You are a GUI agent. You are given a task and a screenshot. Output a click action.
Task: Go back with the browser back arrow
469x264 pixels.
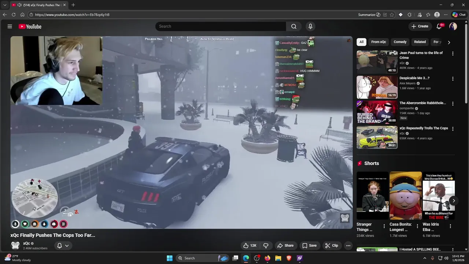[x=5, y=15]
